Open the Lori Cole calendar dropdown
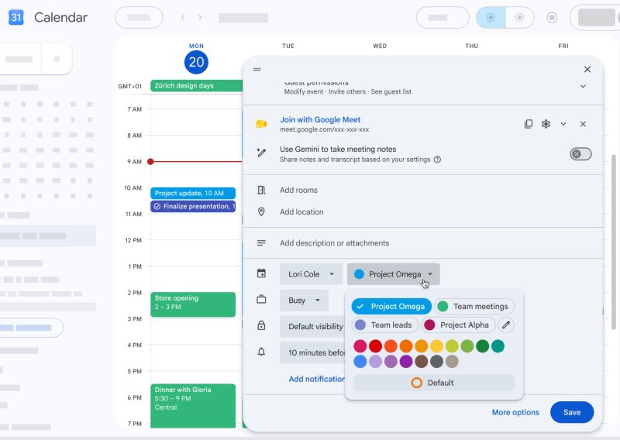 point(311,274)
